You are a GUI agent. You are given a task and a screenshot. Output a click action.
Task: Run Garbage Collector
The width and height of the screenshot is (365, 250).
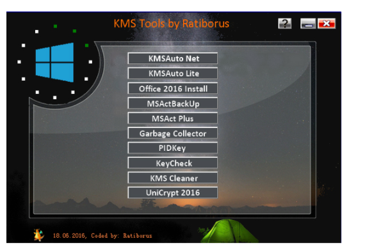pyautogui.click(x=172, y=133)
